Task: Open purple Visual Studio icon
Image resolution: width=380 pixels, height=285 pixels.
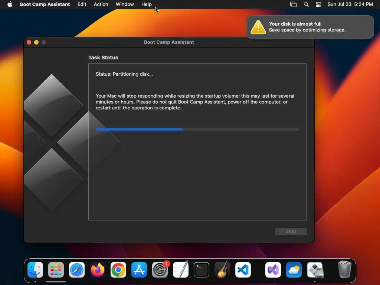Action: 273,270
